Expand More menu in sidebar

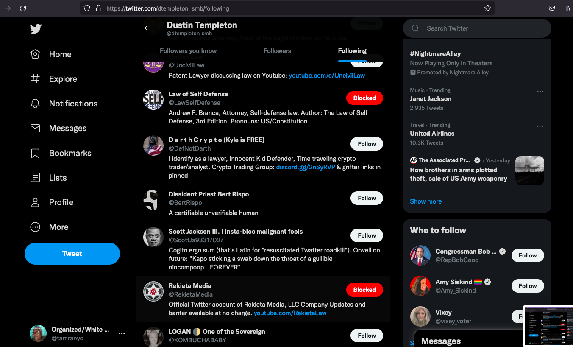point(58,227)
